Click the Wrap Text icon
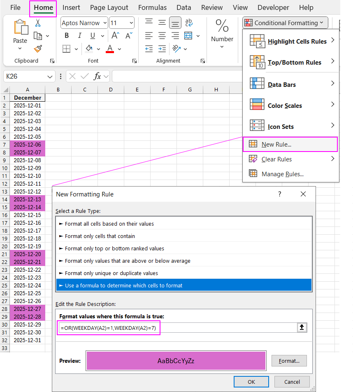Image resolution: width=353 pixels, height=392 pixels. [x=188, y=23]
